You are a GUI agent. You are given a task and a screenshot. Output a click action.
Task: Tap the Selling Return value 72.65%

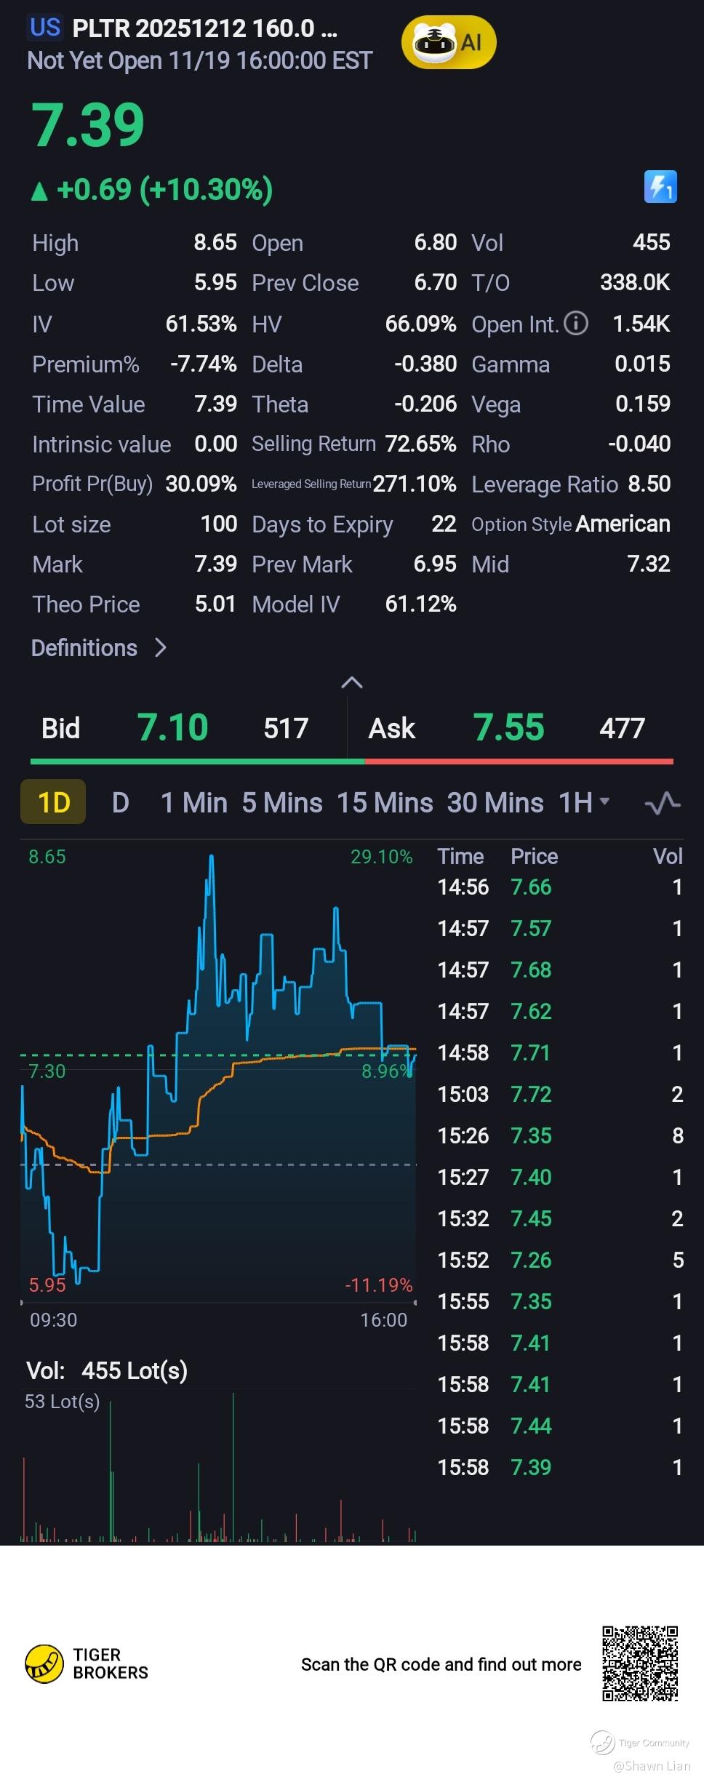point(421,444)
